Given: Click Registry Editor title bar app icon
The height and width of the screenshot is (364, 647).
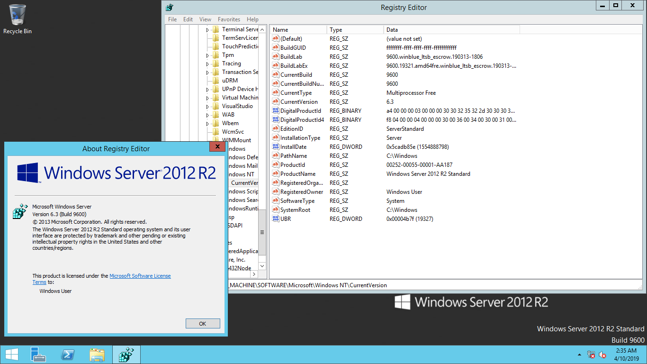Looking at the screenshot, I should click(x=170, y=7).
